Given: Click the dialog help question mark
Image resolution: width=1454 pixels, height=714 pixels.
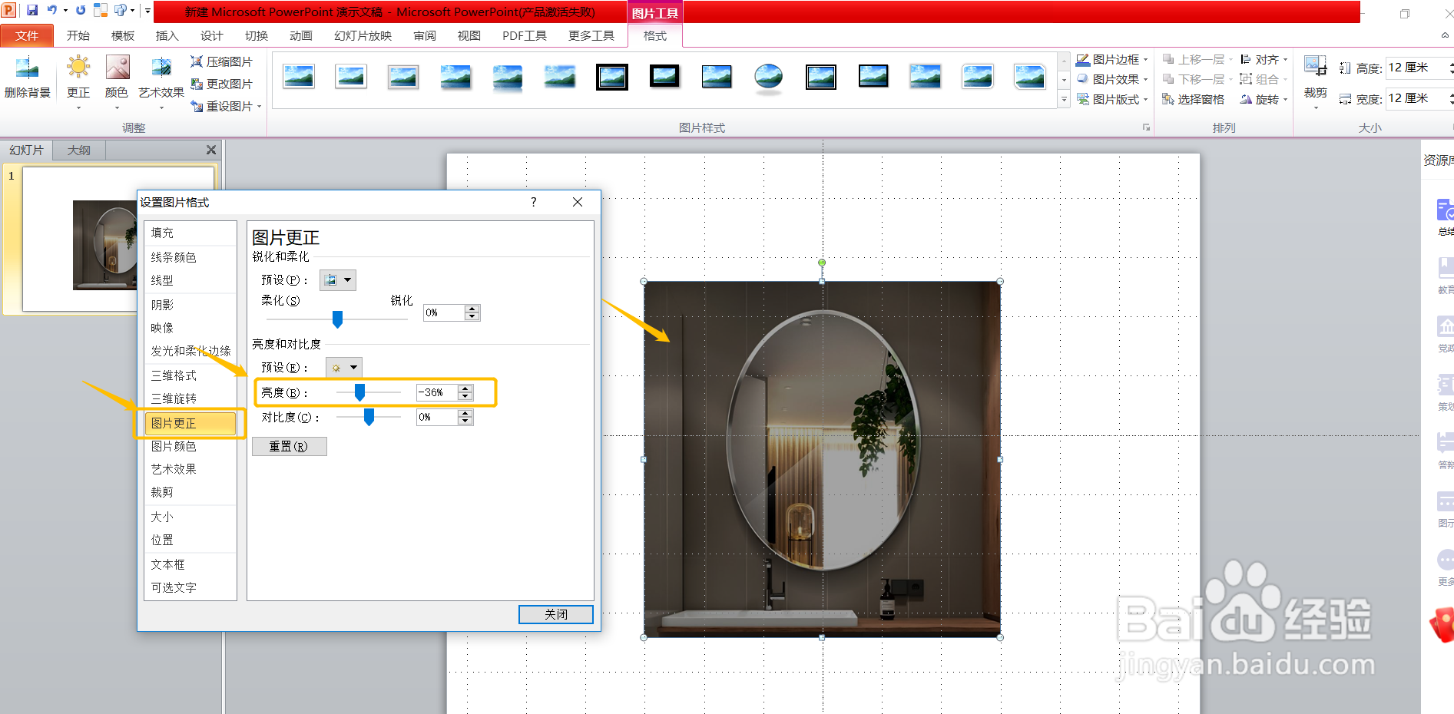Looking at the screenshot, I should [533, 202].
